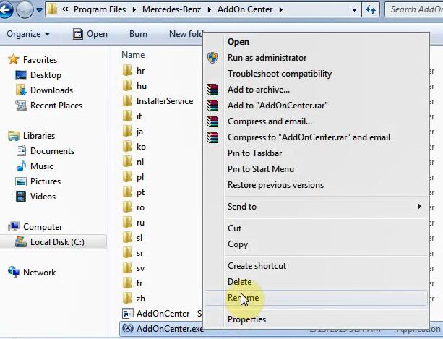Screen dimensions: 443x339
Task: Select Computer in navigation pane
Action: (x=35, y=226)
